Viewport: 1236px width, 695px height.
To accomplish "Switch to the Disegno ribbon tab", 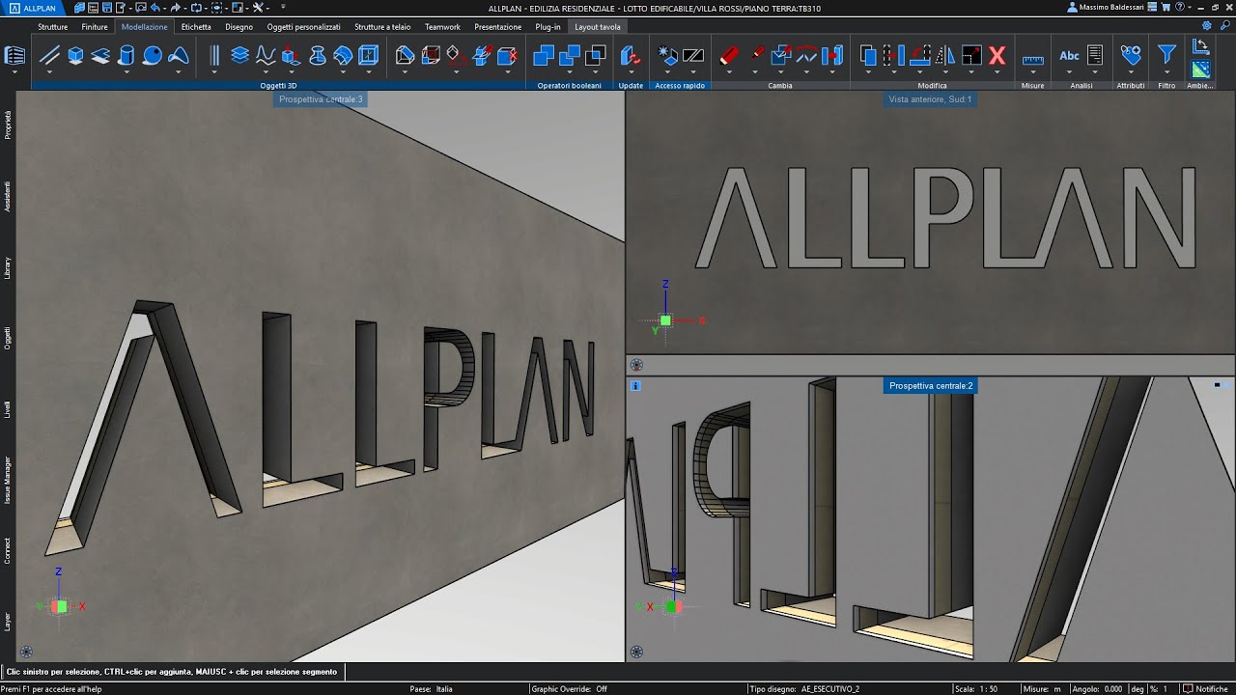I will 239,27.
